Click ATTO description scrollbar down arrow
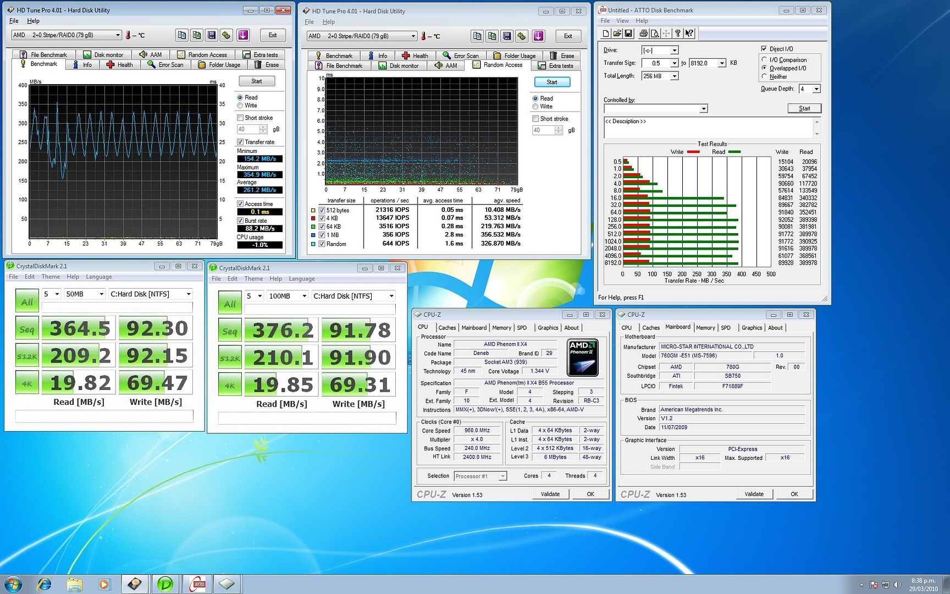The height and width of the screenshot is (594, 950). [x=817, y=134]
